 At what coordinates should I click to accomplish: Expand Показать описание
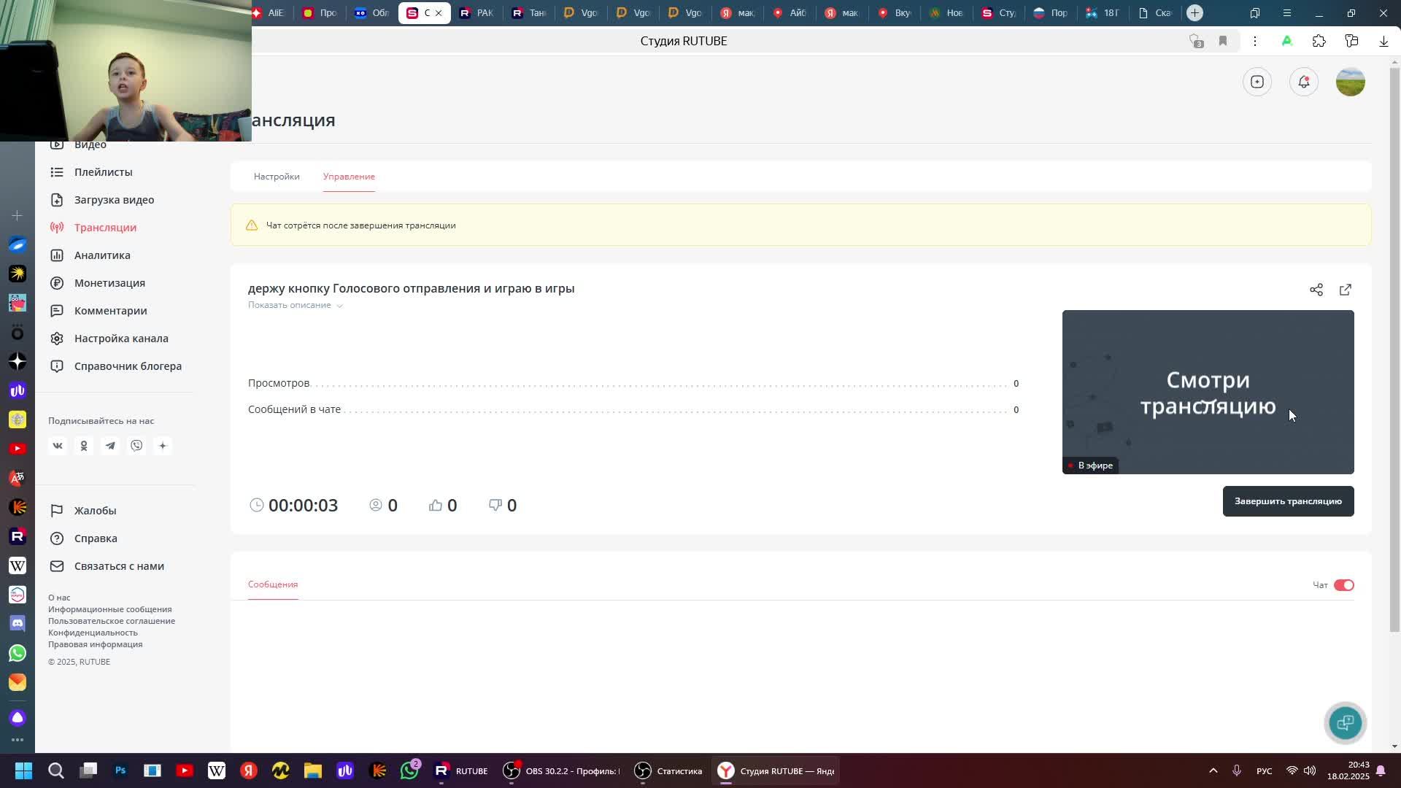[295, 305]
